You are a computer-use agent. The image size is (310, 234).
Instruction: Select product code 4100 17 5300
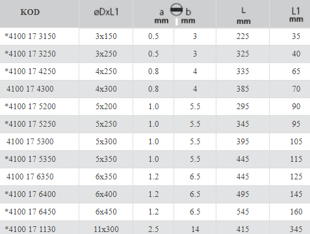coord(30,142)
